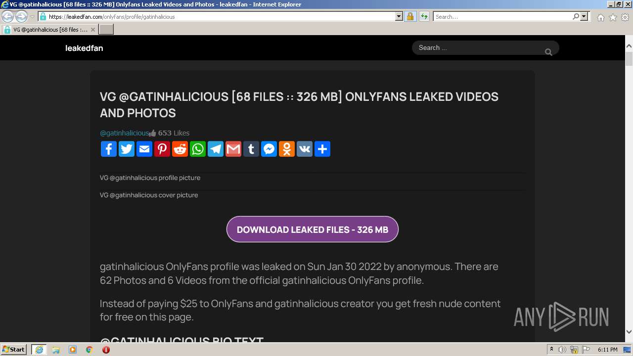Share the page via Gmail

[x=233, y=149]
